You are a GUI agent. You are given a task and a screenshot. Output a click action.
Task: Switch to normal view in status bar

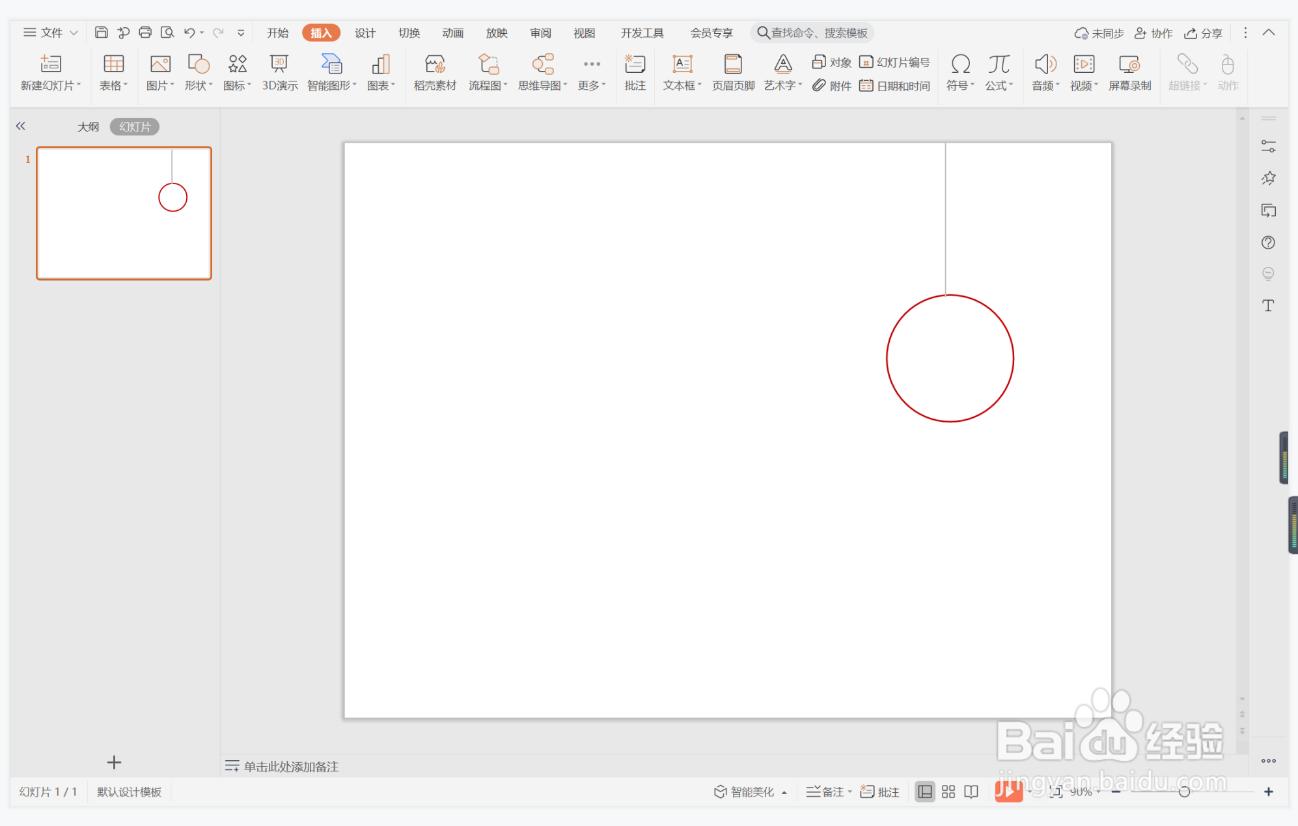point(924,792)
